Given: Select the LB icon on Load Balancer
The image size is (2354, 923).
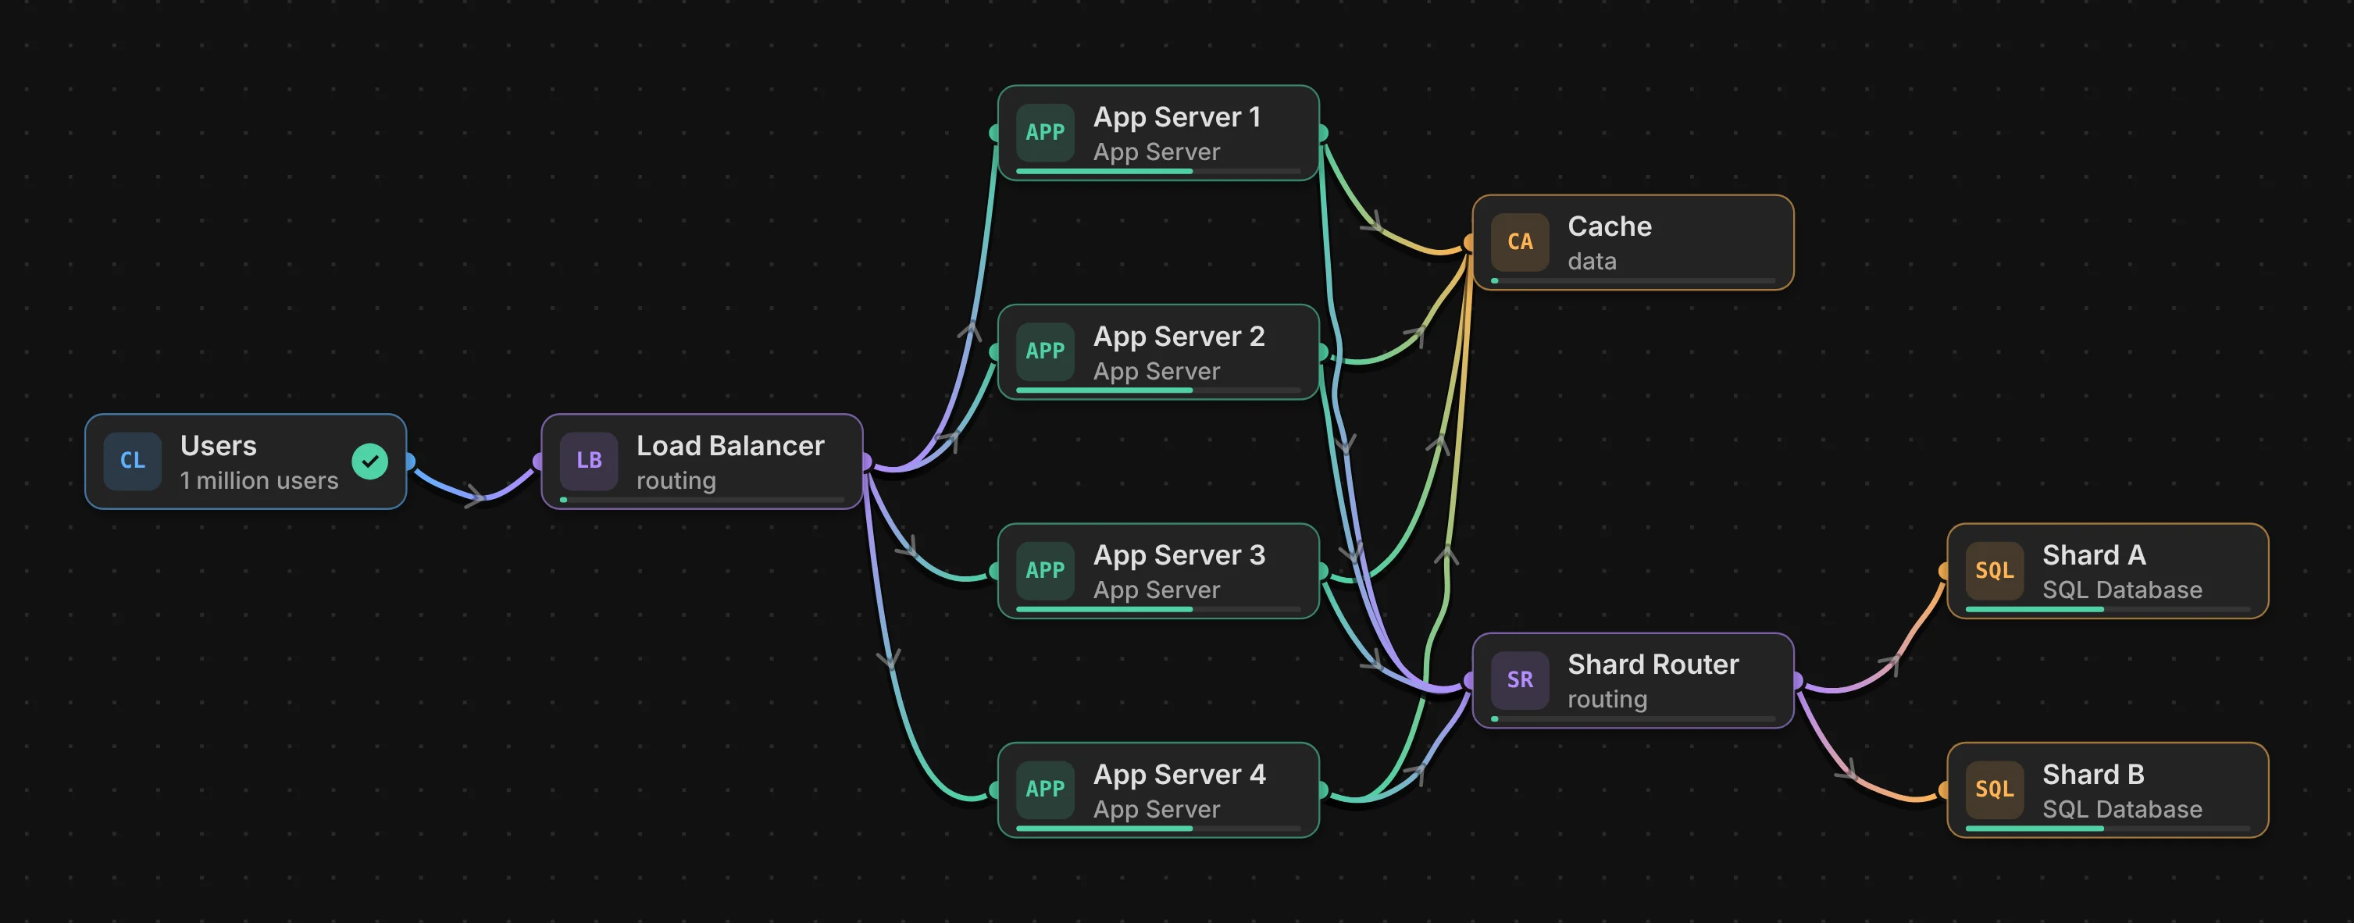Looking at the screenshot, I should click(x=589, y=461).
